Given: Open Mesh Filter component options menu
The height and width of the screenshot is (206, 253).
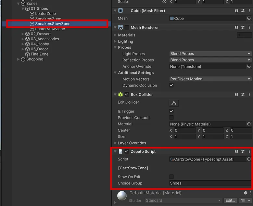Looking at the screenshot, I should click(x=249, y=11).
